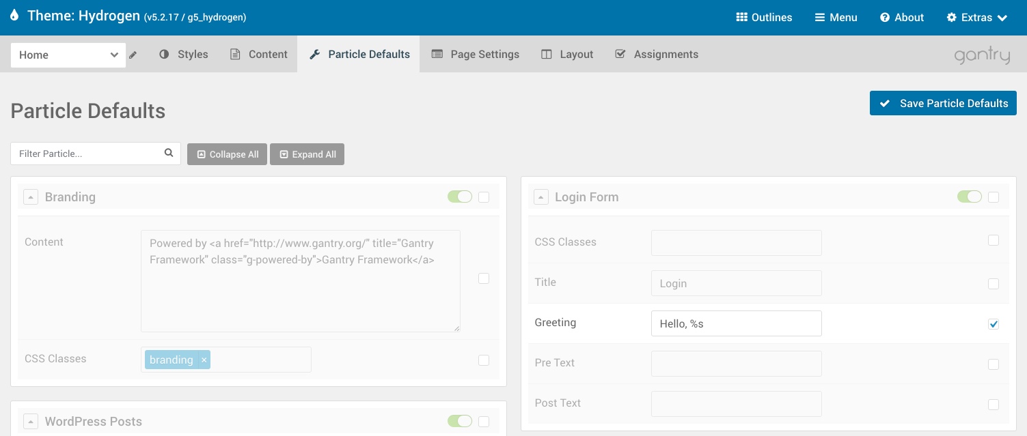Click the pencil edit icon beside Home
Image resolution: width=1027 pixels, height=436 pixels.
point(133,55)
